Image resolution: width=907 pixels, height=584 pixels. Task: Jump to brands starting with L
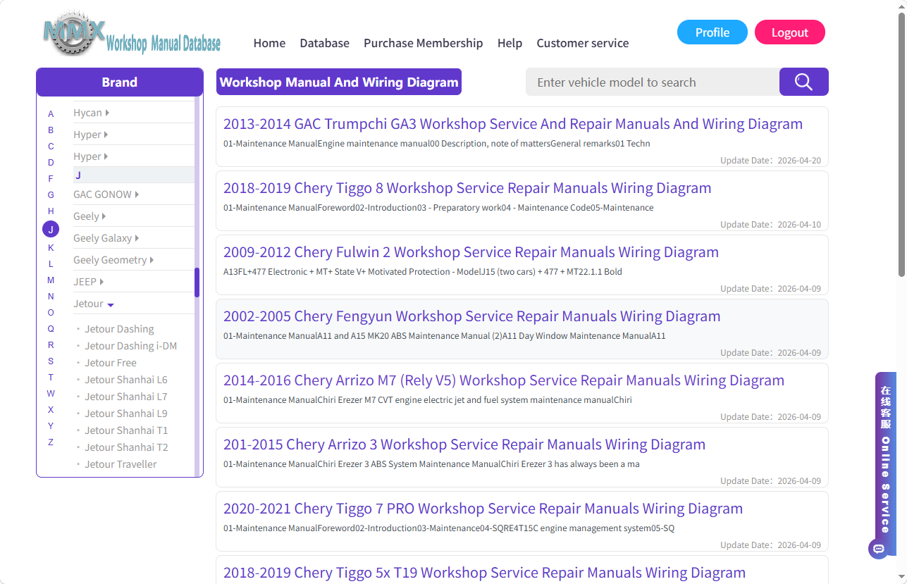tap(51, 264)
